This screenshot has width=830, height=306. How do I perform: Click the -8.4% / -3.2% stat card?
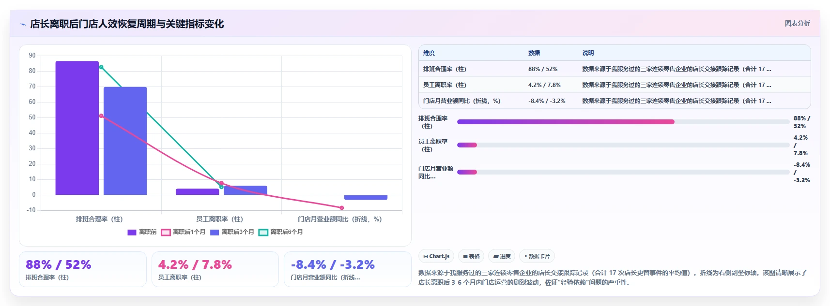(x=347, y=269)
